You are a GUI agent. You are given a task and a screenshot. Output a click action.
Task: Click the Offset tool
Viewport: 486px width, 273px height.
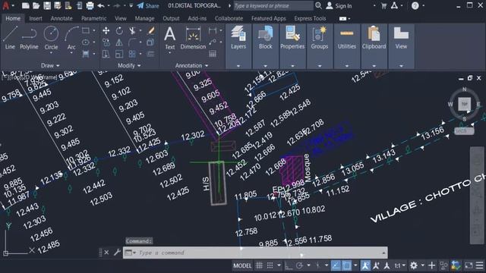click(151, 54)
